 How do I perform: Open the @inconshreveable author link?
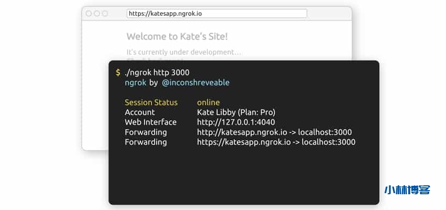coord(195,82)
